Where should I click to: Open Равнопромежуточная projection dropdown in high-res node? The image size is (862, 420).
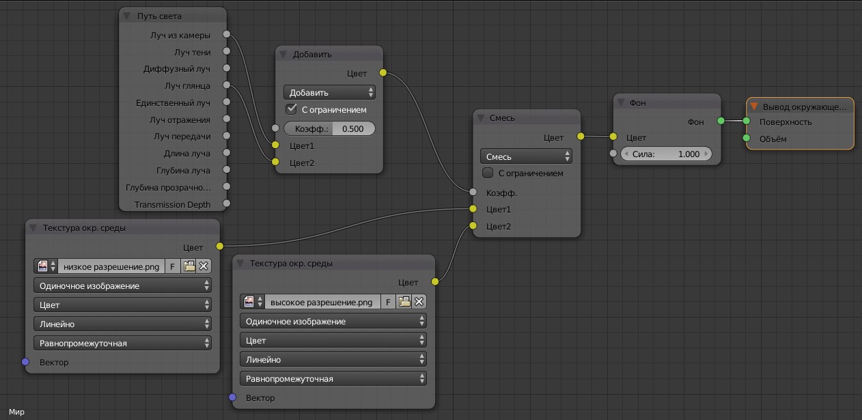(333, 378)
